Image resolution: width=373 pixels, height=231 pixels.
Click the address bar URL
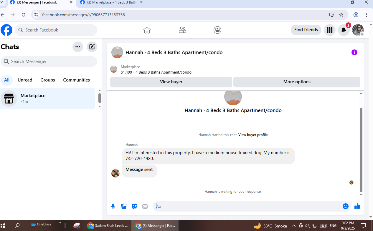pyautogui.click(x=83, y=15)
